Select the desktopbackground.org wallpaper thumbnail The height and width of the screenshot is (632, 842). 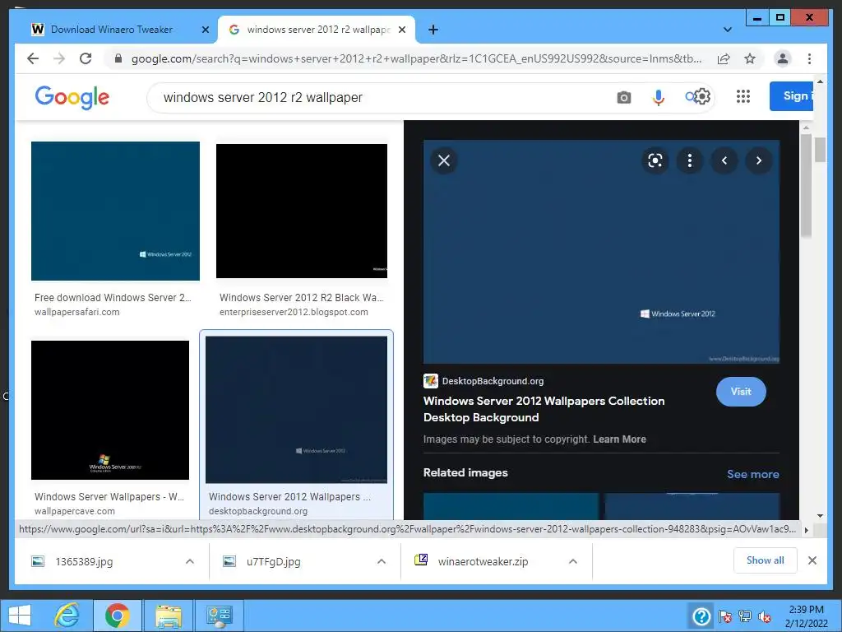coord(296,410)
